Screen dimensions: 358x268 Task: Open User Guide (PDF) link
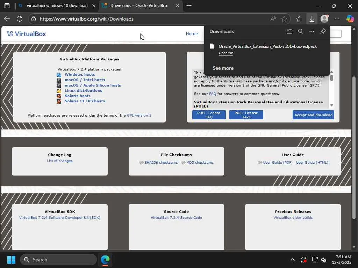pyautogui.click(x=278, y=163)
